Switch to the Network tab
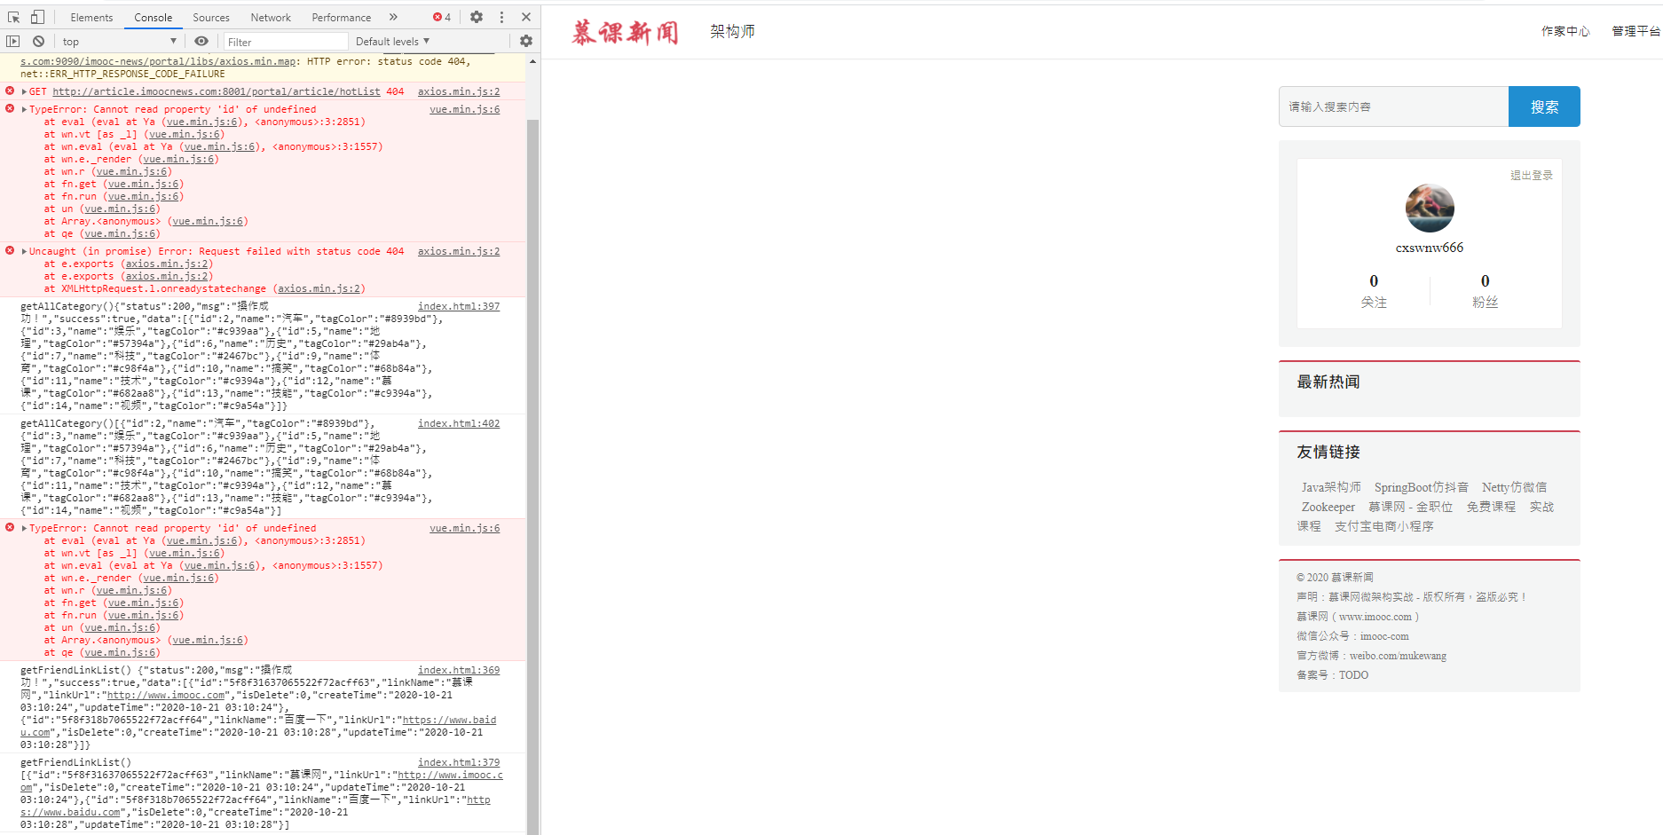Viewport: 1663px width, 835px height. pos(271,18)
